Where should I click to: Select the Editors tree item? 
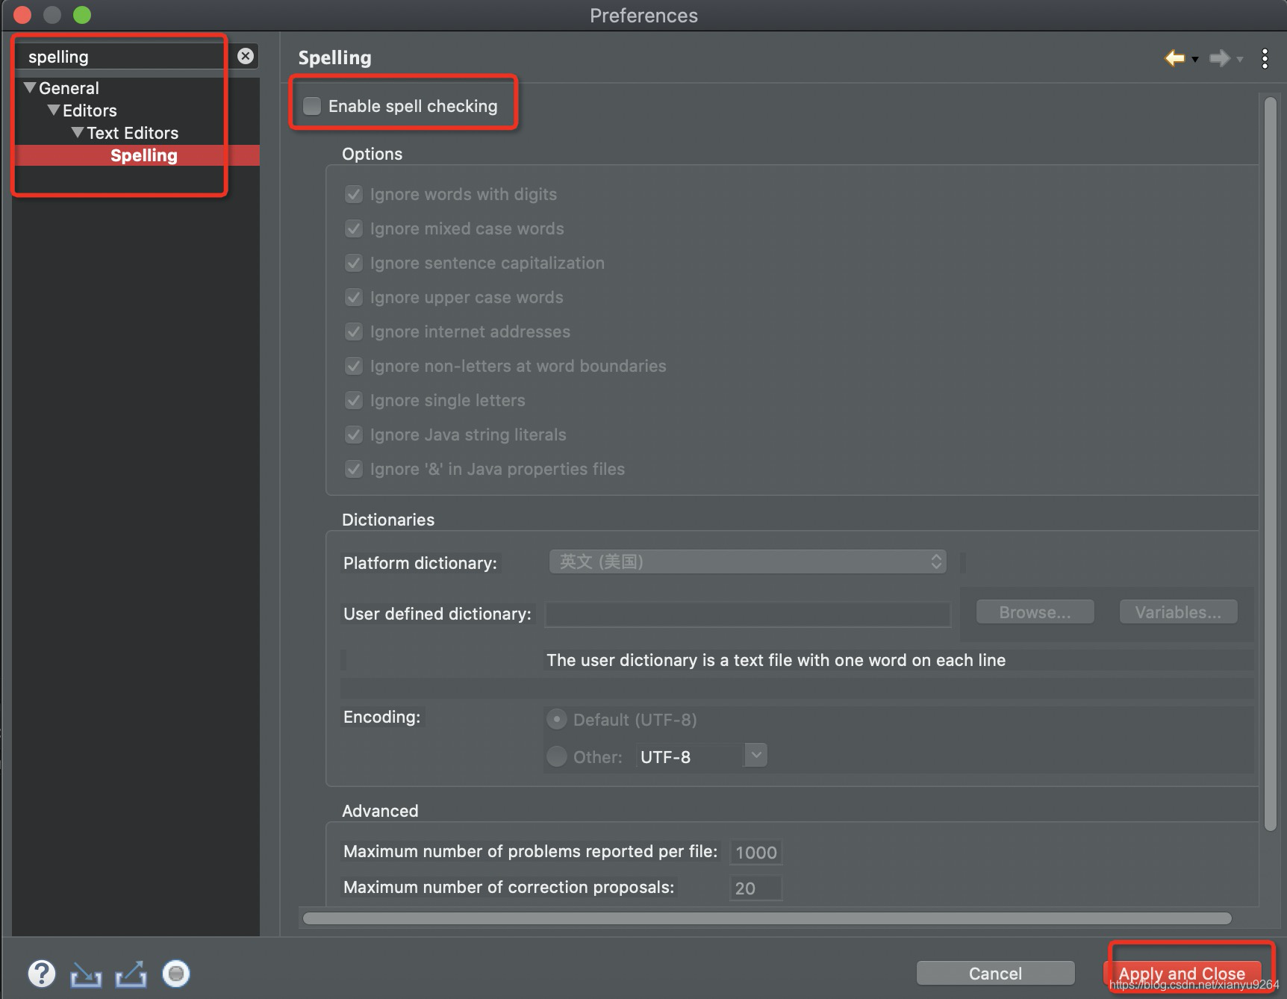tap(90, 111)
